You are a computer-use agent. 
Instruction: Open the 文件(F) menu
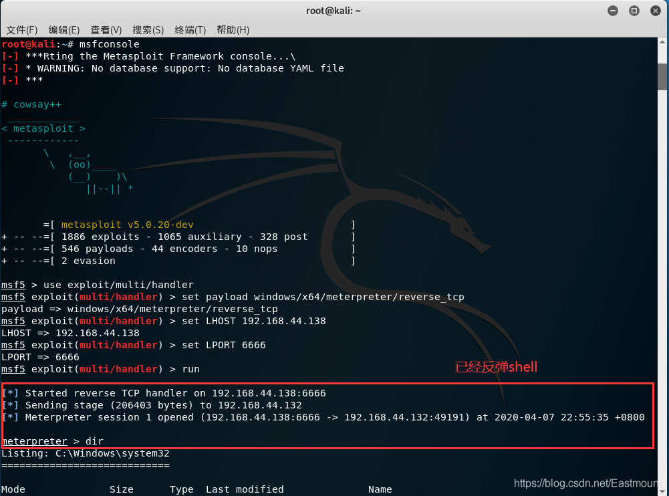click(22, 30)
